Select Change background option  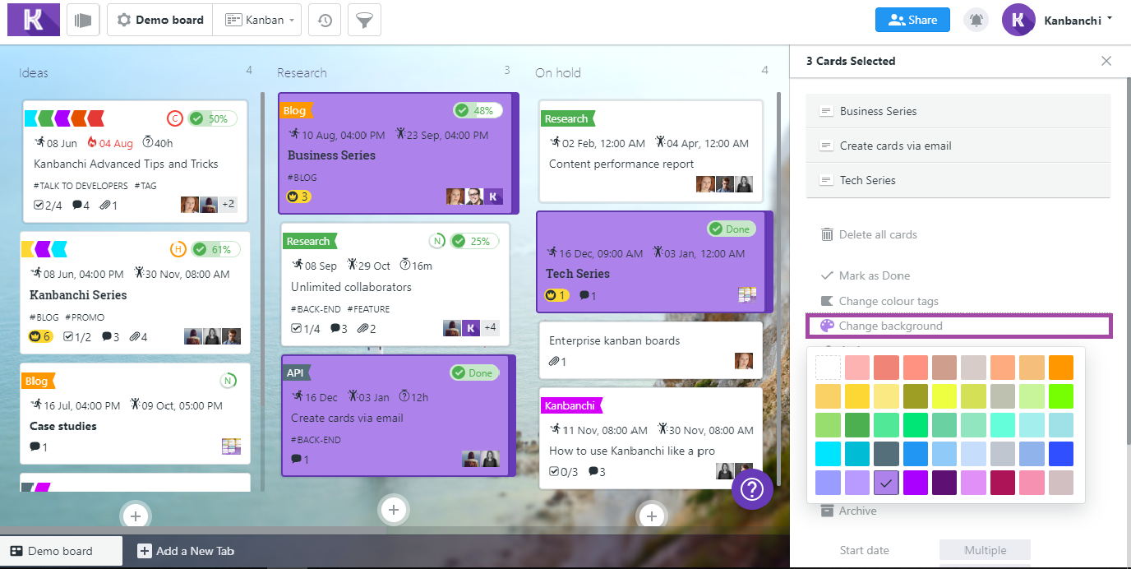[x=959, y=326]
